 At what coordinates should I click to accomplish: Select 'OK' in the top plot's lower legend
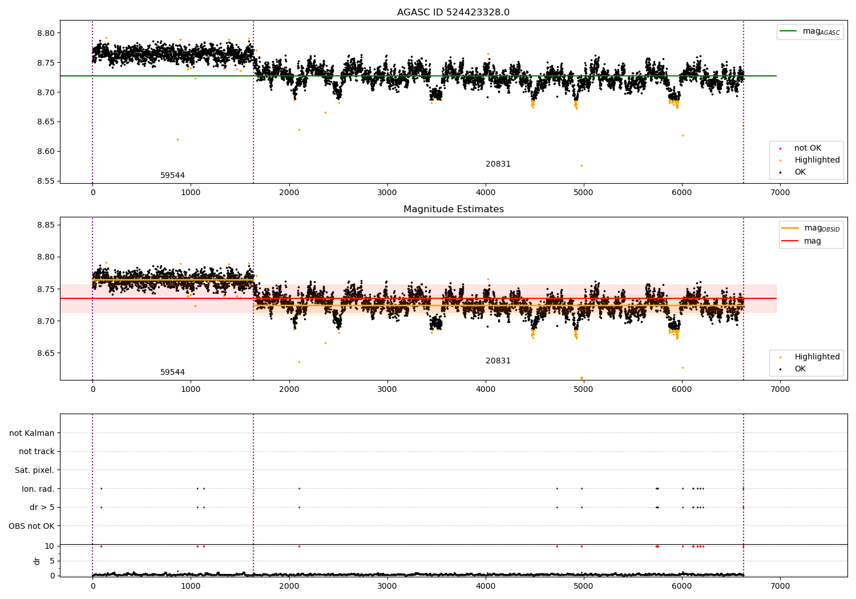pyautogui.click(x=800, y=172)
